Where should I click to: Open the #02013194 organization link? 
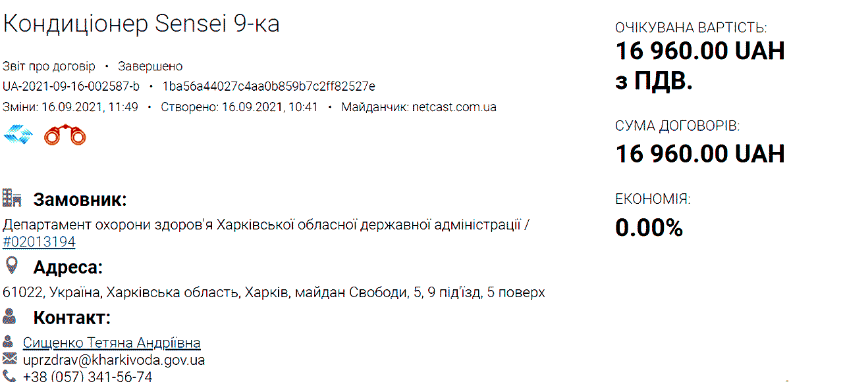[39, 242]
